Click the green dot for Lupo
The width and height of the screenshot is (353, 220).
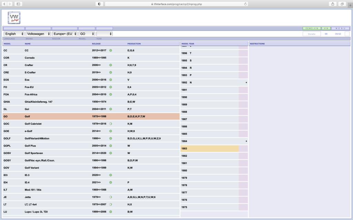tap(111, 212)
